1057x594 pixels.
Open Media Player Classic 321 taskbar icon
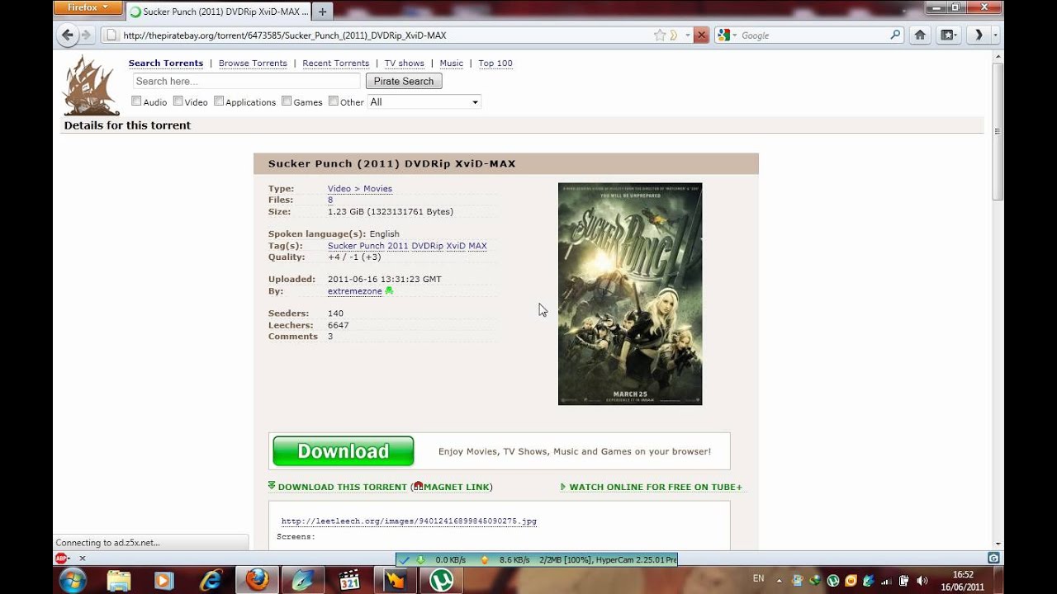pos(350,581)
